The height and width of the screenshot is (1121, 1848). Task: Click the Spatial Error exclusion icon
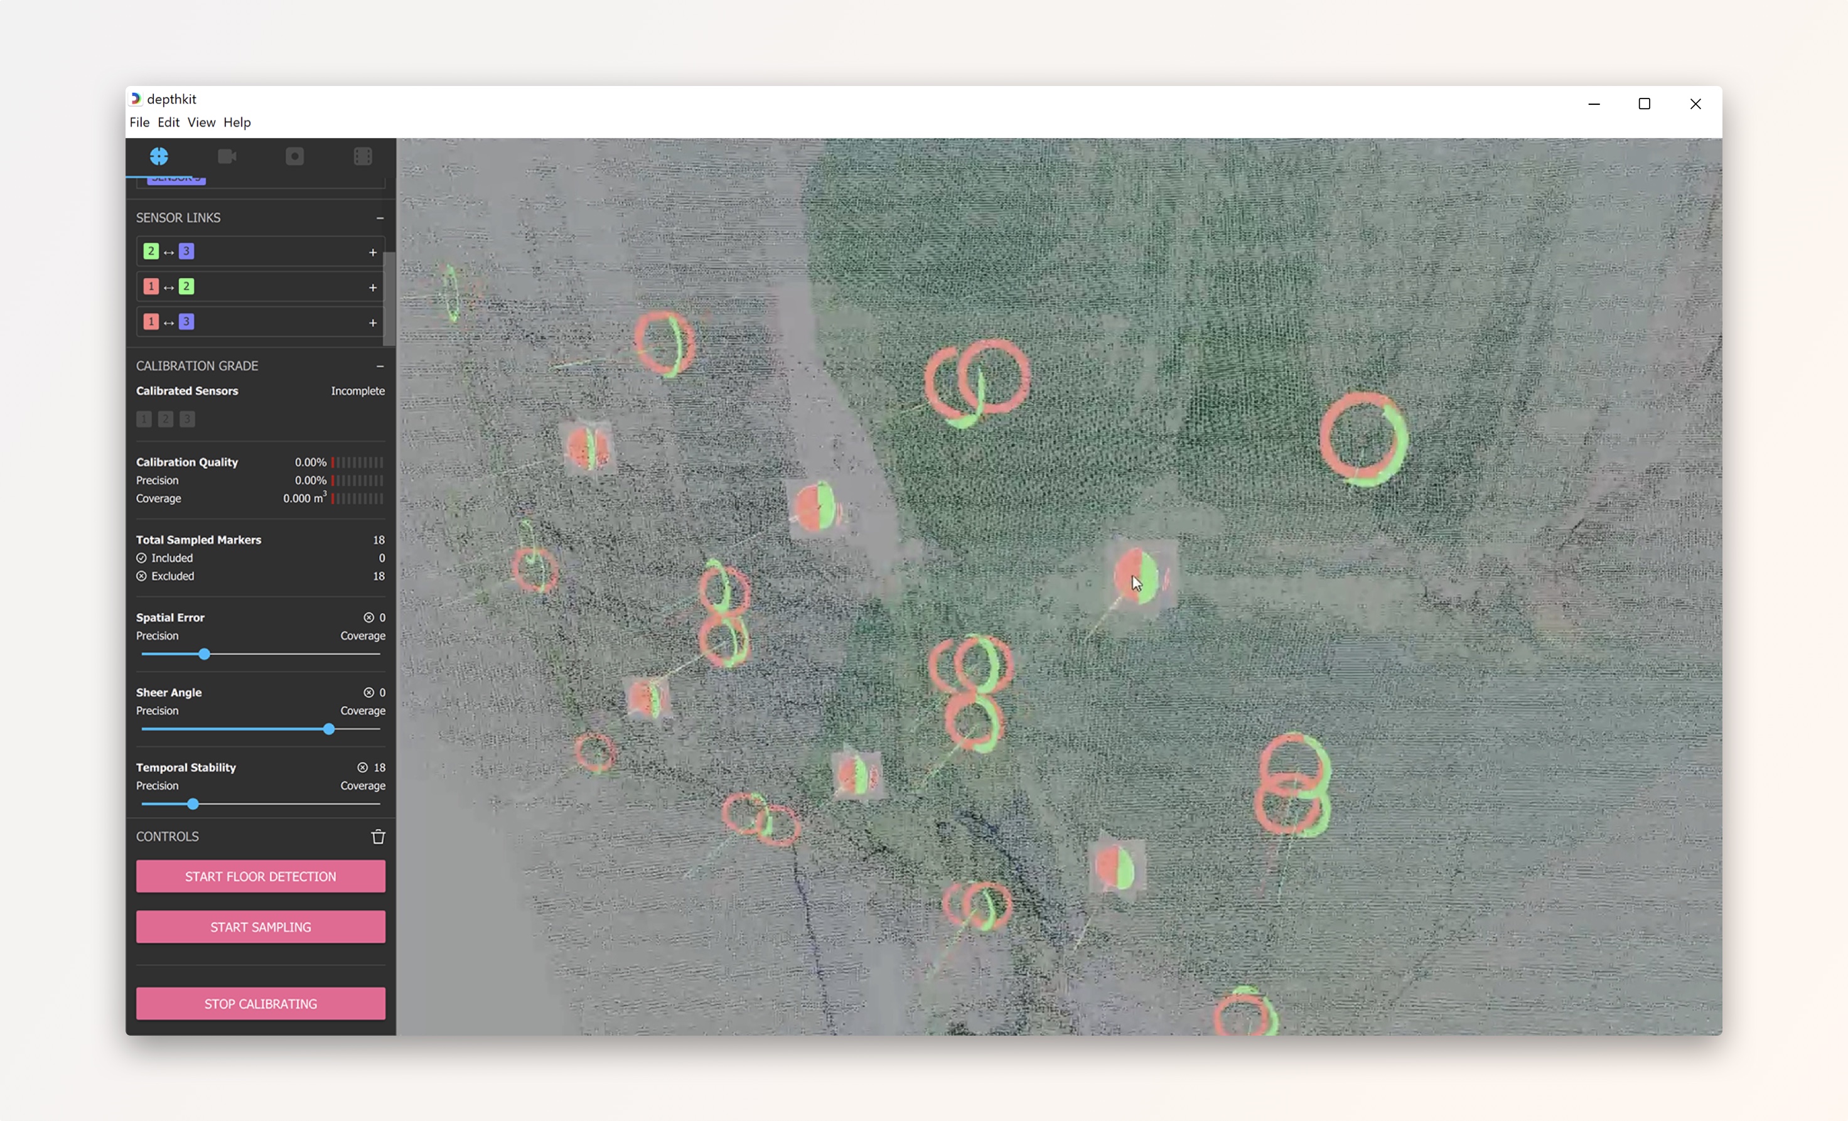click(x=370, y=617)
